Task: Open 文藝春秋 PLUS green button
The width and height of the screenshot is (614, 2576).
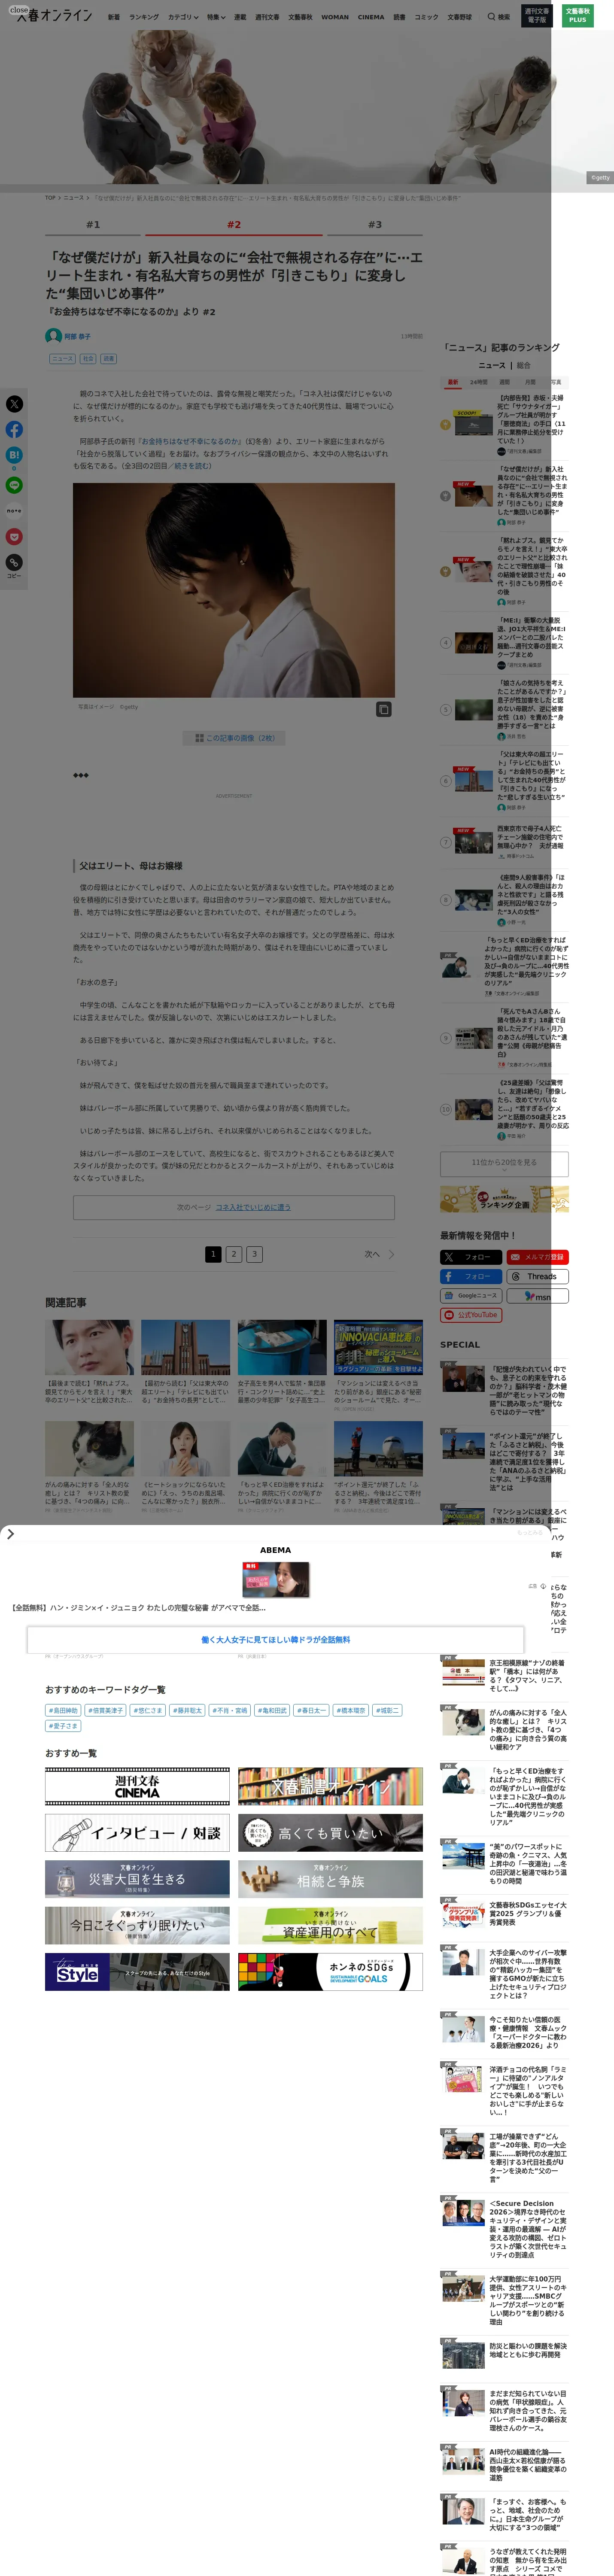Action: coord(577,16)
